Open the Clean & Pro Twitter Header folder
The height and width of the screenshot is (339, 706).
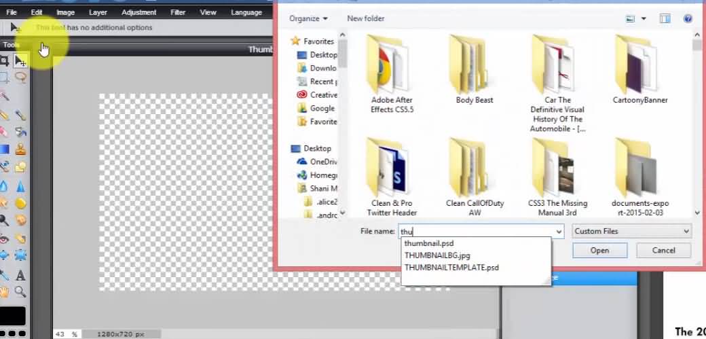[x=392, y=177]
